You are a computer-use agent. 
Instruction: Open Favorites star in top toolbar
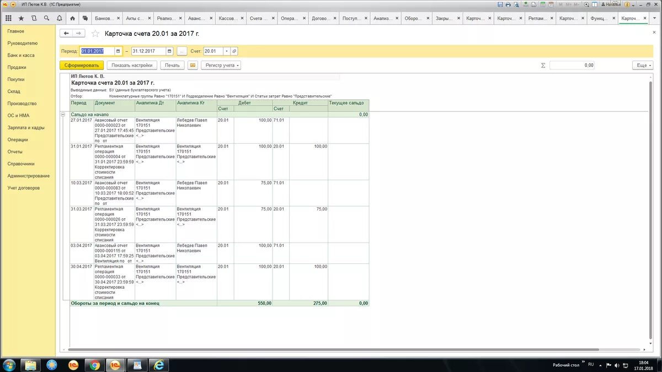click(21, 18)
